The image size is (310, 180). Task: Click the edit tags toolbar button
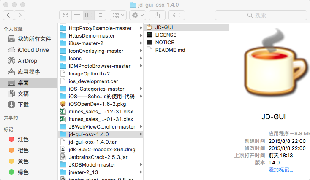pos(177,15)
